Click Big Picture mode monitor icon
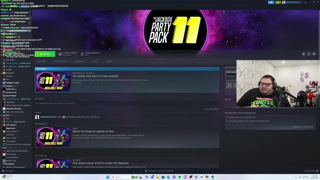The width and height of the screenshot is (320, 180). coord(305,2)
